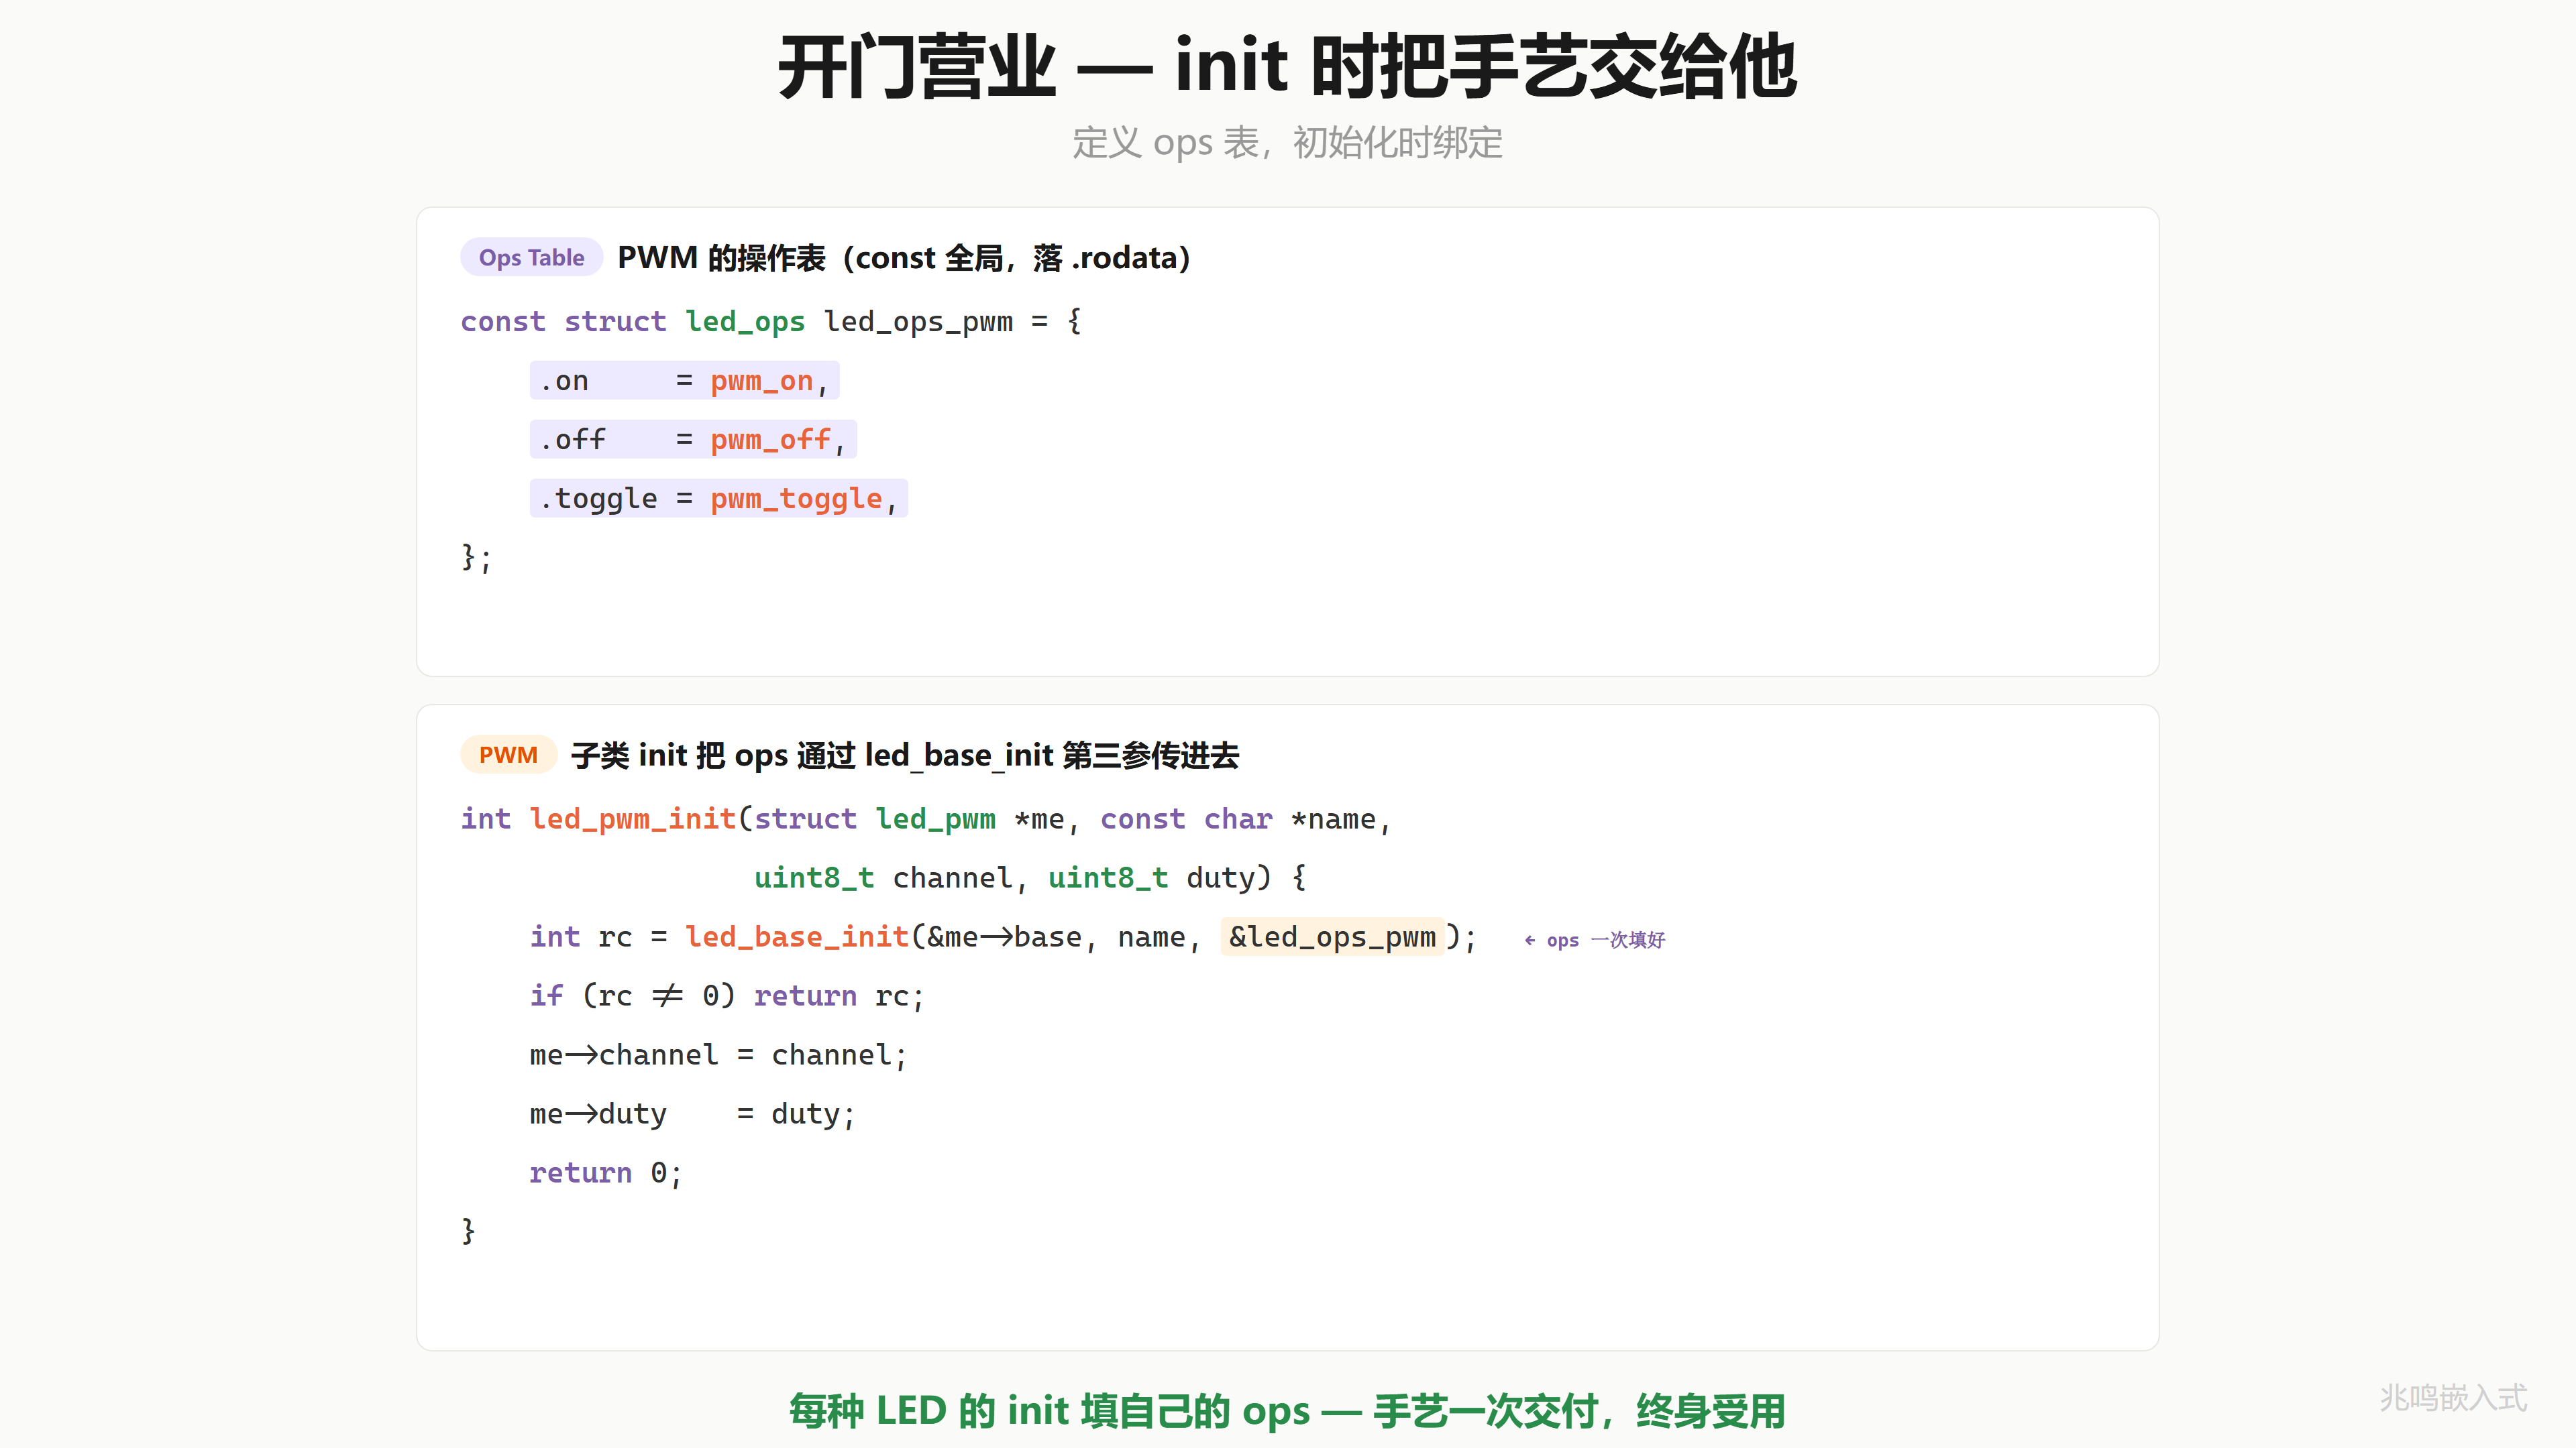Click line uint8_t channel, uint8_t duty) {

(x=1030, y=878)
